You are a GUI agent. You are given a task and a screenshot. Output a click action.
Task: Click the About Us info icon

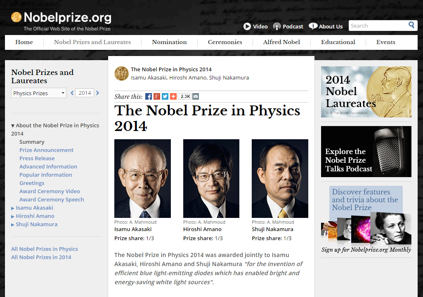click(313, 26)
